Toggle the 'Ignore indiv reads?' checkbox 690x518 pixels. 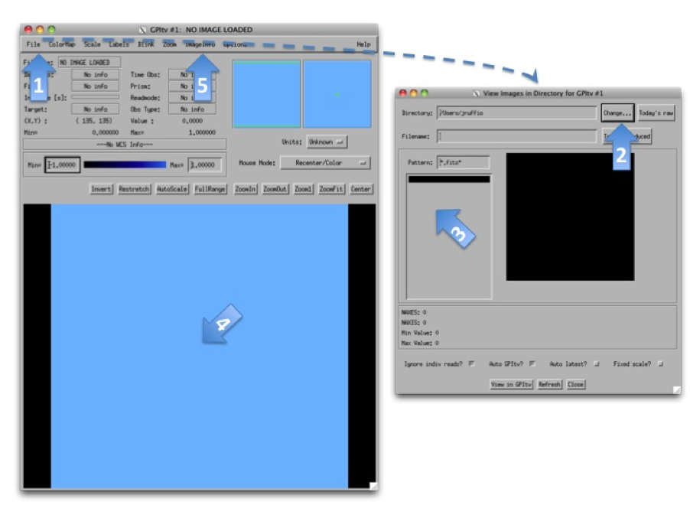click(471, 364)
